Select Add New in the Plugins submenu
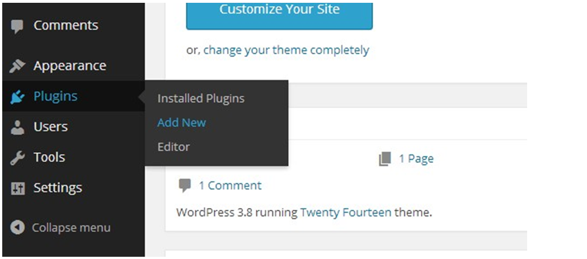 pyautogui.click(x=181, y=123)
